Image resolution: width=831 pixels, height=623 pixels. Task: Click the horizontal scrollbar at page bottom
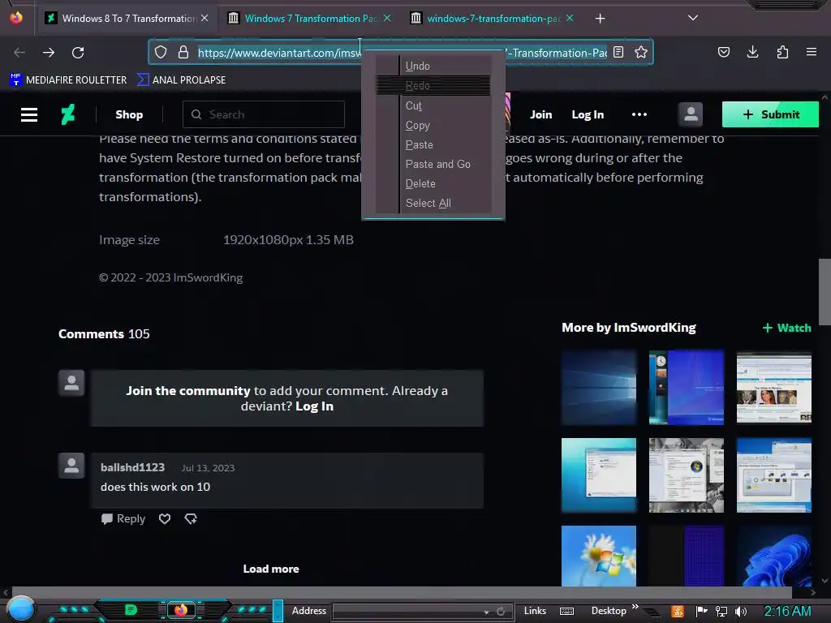[x=402, y=592]
